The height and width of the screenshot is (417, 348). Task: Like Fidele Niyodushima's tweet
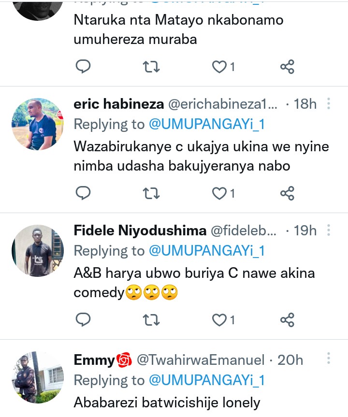(x=220, y=319)
